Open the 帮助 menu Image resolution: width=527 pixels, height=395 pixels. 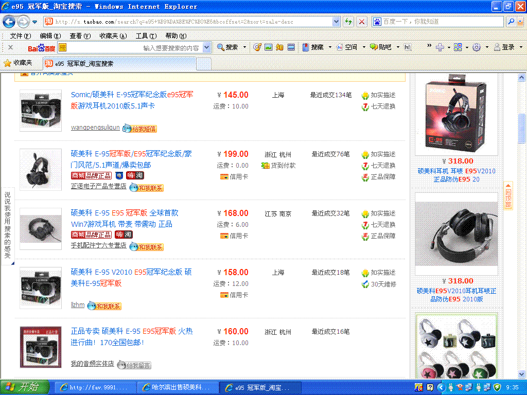click(176, 36)
